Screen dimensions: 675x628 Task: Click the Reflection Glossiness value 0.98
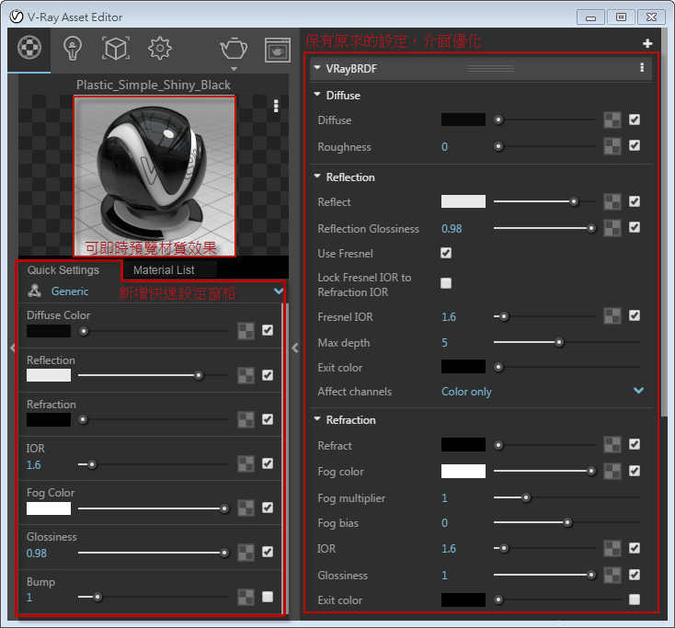452,229
